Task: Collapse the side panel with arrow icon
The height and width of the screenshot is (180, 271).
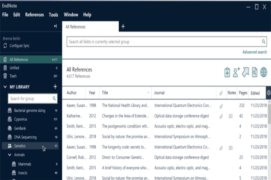Action: [x=55, y=27]
